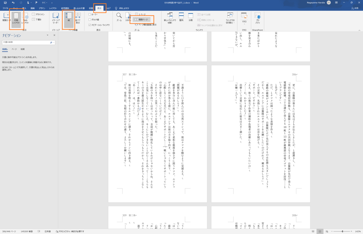The width and height of the screenshot is (363, 234).
Task: Select the Results (結果) navigation tab
Action: (23, 49)
